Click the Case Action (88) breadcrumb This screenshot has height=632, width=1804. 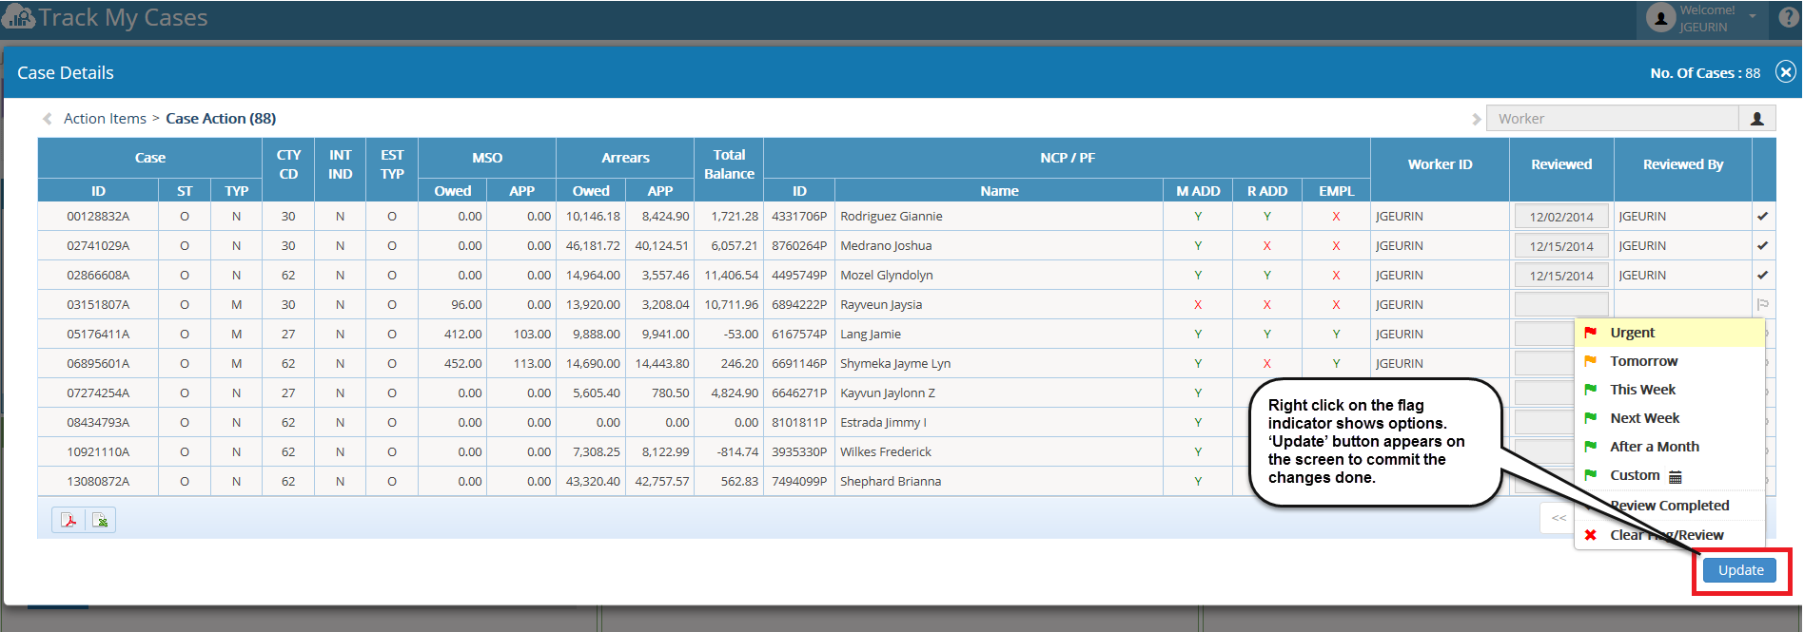(221, 119)
